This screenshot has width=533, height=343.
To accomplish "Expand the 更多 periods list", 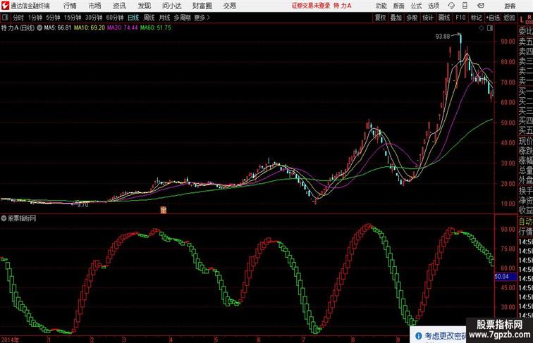I will [x=202, y=18].
